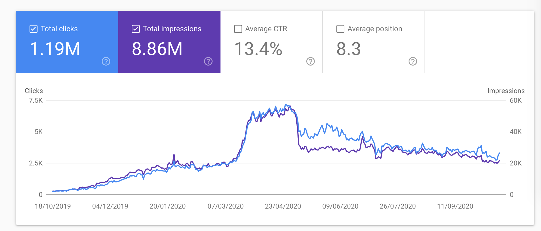Click the 18/10/2019 date label
541x231 pixels.
[53, 206]
